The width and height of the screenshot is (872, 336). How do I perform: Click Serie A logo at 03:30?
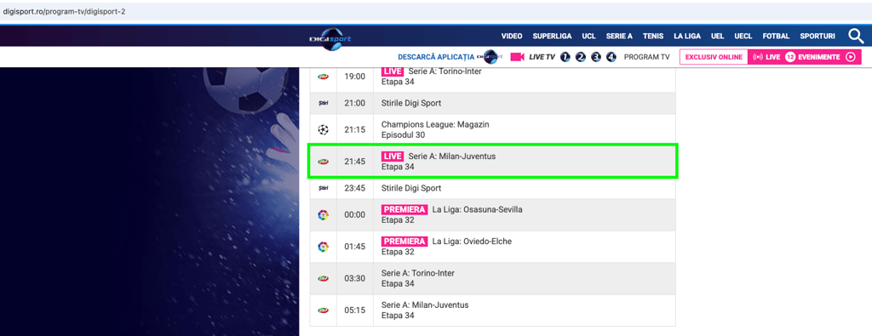pos(323,278)
